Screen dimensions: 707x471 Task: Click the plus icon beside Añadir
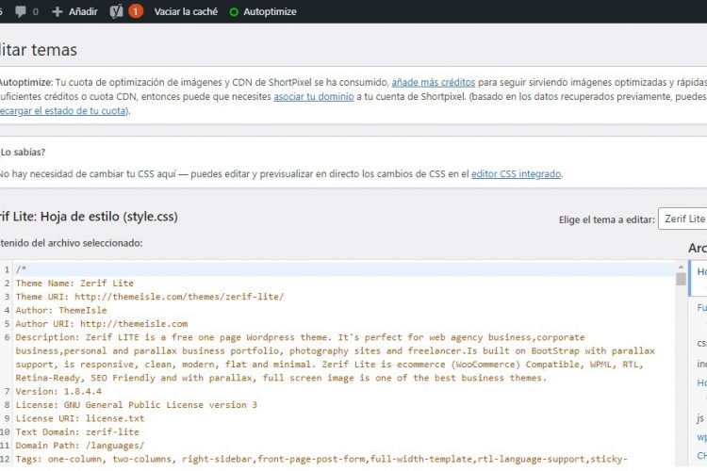[x=58, y=11]
